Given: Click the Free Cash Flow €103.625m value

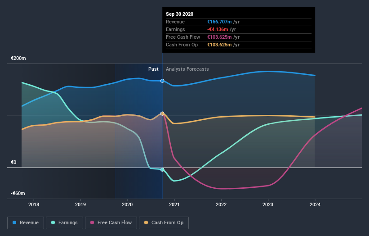Looking at the screenshot, I should [219, 37].
